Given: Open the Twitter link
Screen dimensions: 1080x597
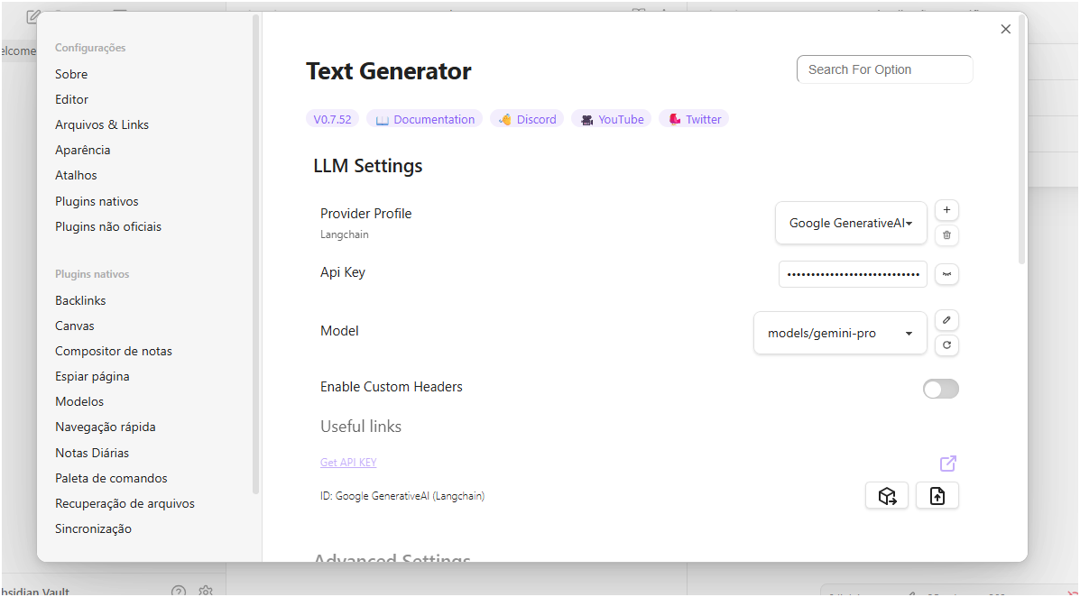Looking at the screenshot, I should coord(694,119).
